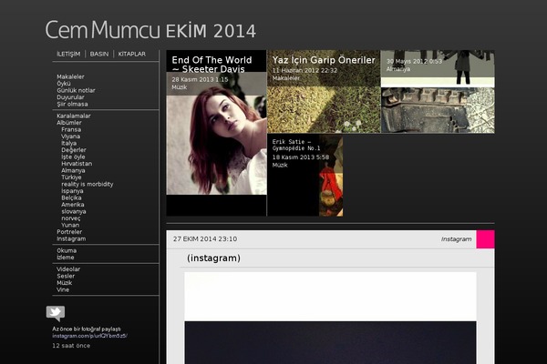Open the instagram.com tweet link
547x364 pixels.
[89, 336]
